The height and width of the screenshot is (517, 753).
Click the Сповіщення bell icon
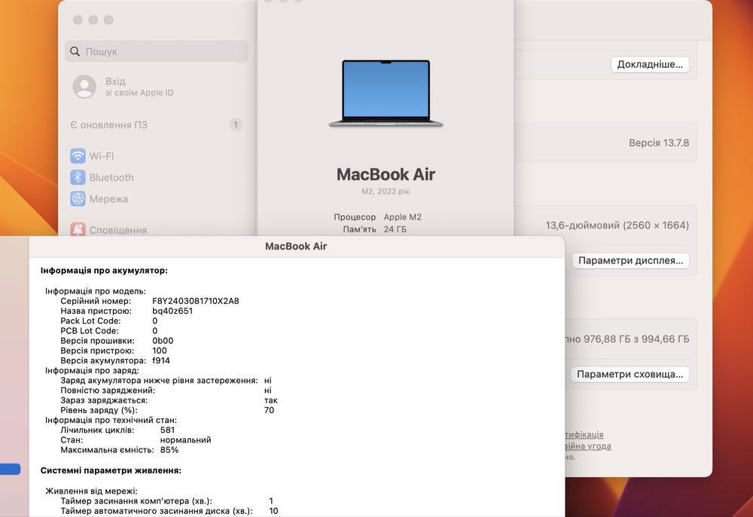tap(78, 230)
